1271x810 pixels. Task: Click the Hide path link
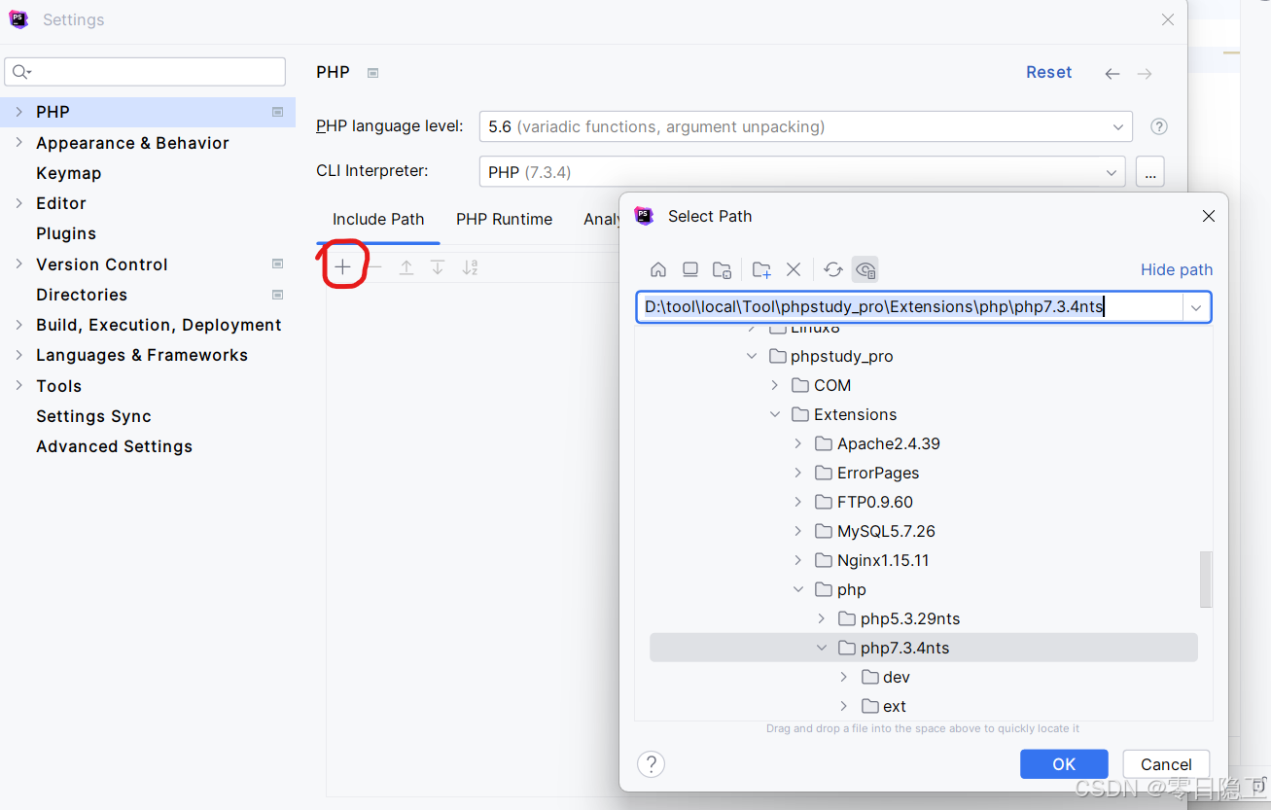[x=1177, y=269]
